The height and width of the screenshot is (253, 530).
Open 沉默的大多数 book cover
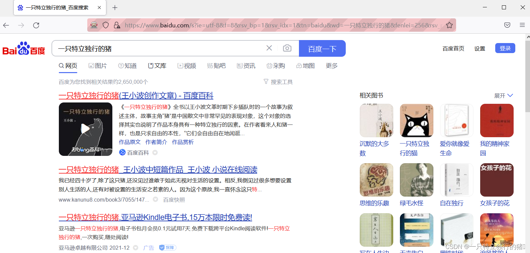pyautogui.click(x=377, y=120)
